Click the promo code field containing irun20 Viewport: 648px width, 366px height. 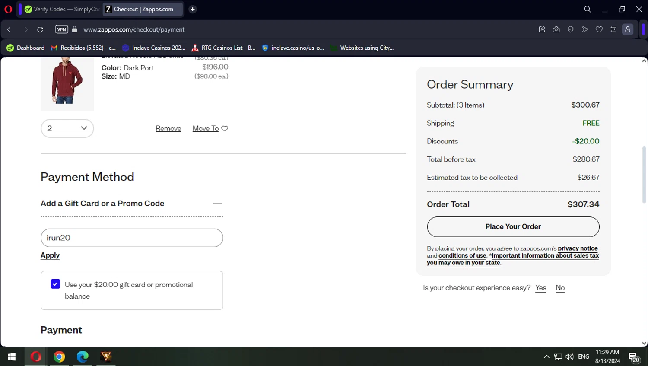(x=132, y=238)
